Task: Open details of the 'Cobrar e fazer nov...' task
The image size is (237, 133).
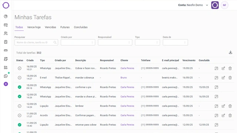Action: (216, 68)
